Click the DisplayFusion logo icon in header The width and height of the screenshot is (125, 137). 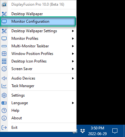(x=4, y=4)
